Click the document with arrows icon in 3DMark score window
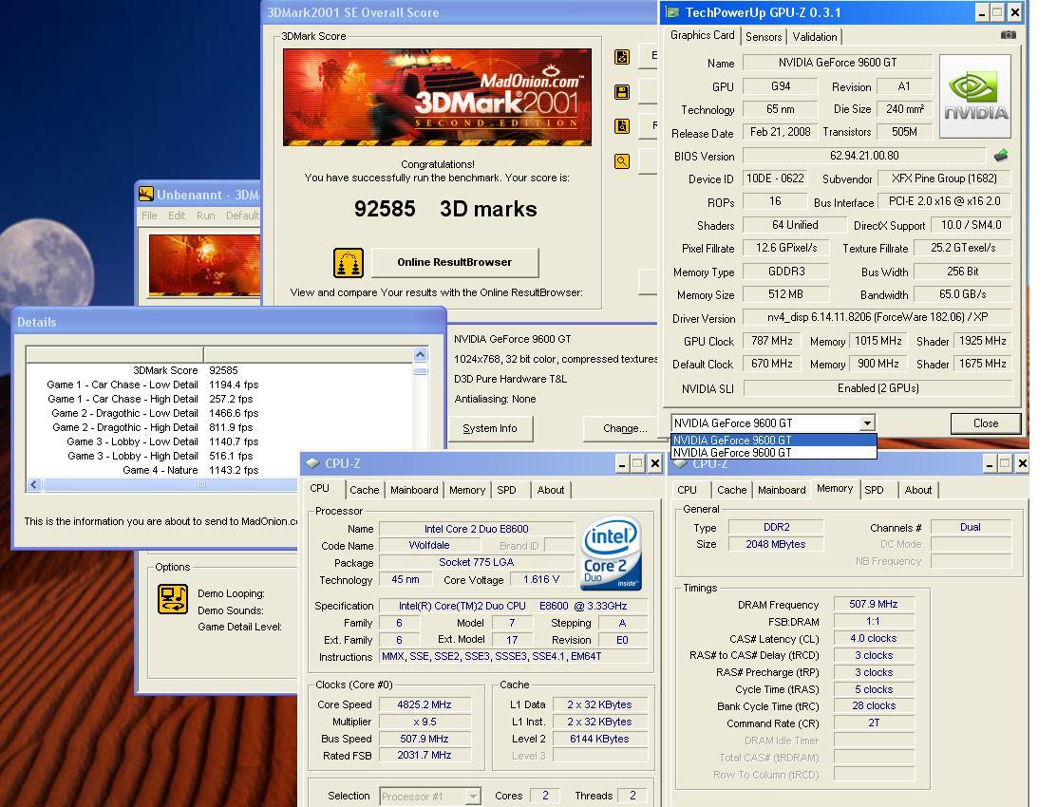This screenshot has width=1057, height=807. coord(622,57)
